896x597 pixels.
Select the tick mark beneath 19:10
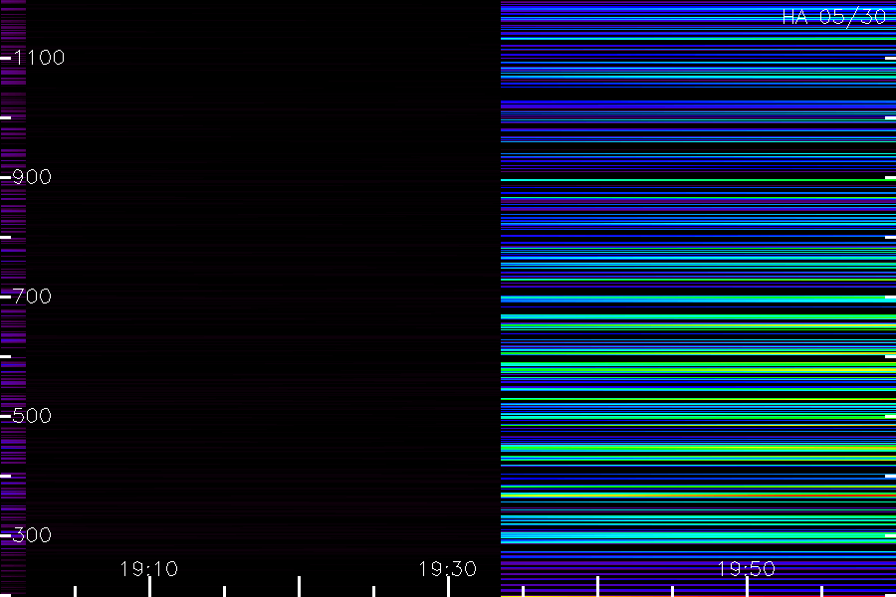pos(149,587)
